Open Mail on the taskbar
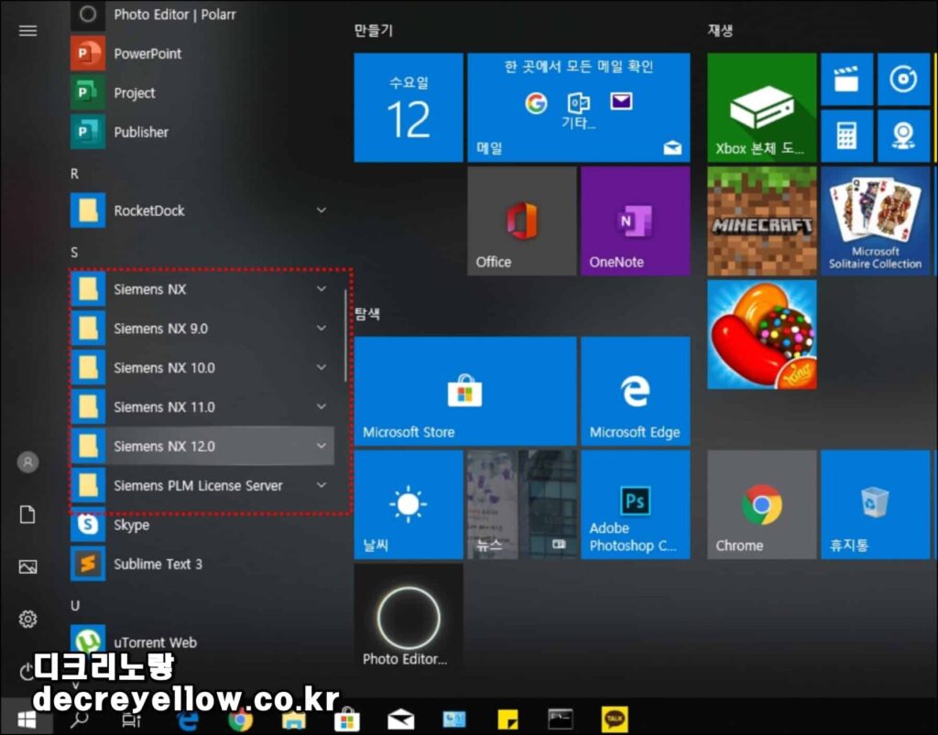Viewport: 938px width, 735px height. 400,719
